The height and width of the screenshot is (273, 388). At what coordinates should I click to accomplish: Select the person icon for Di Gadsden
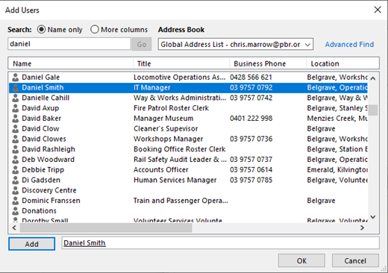tap(16, 180)
